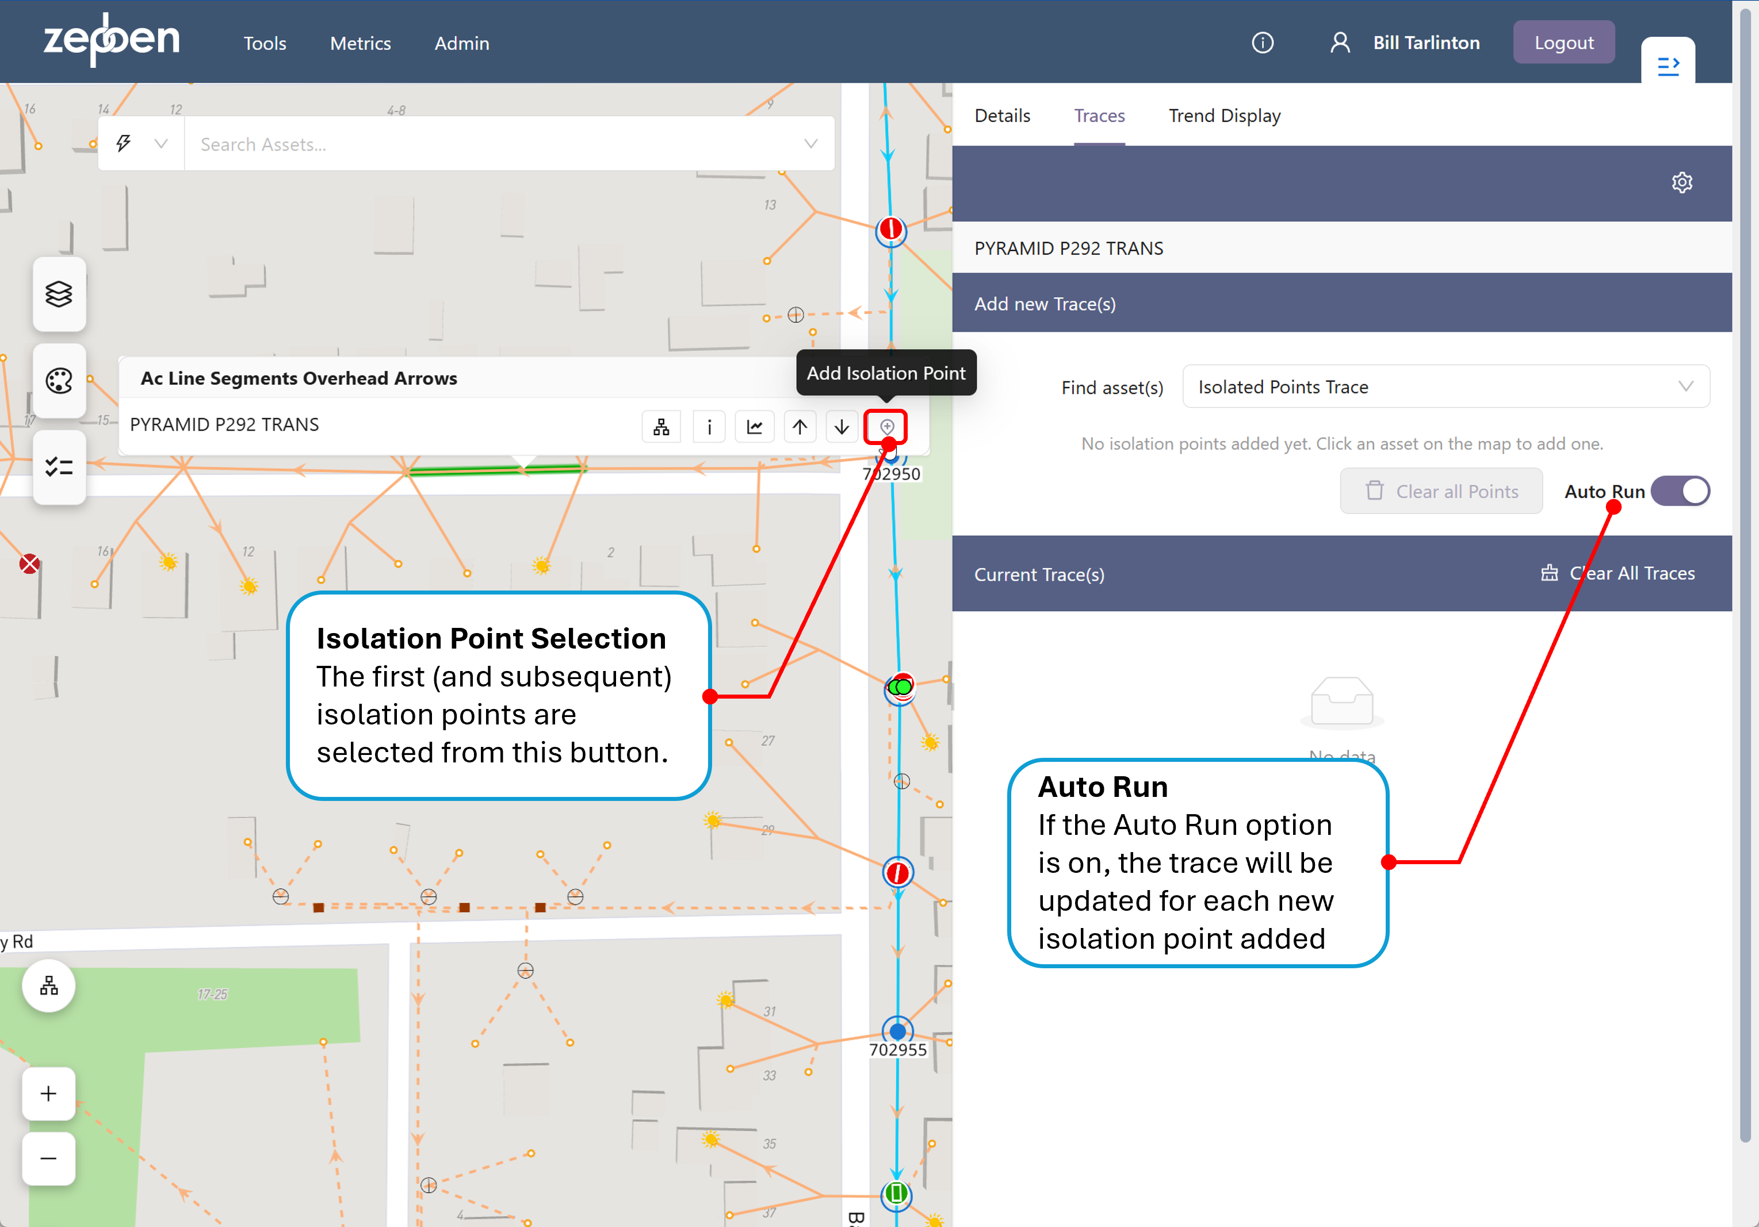Toggle the Auto Run switch

click(1679, 491)
